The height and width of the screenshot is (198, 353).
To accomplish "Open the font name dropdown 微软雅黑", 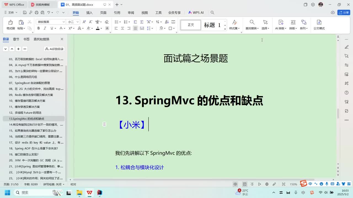I will click(64, 22).
